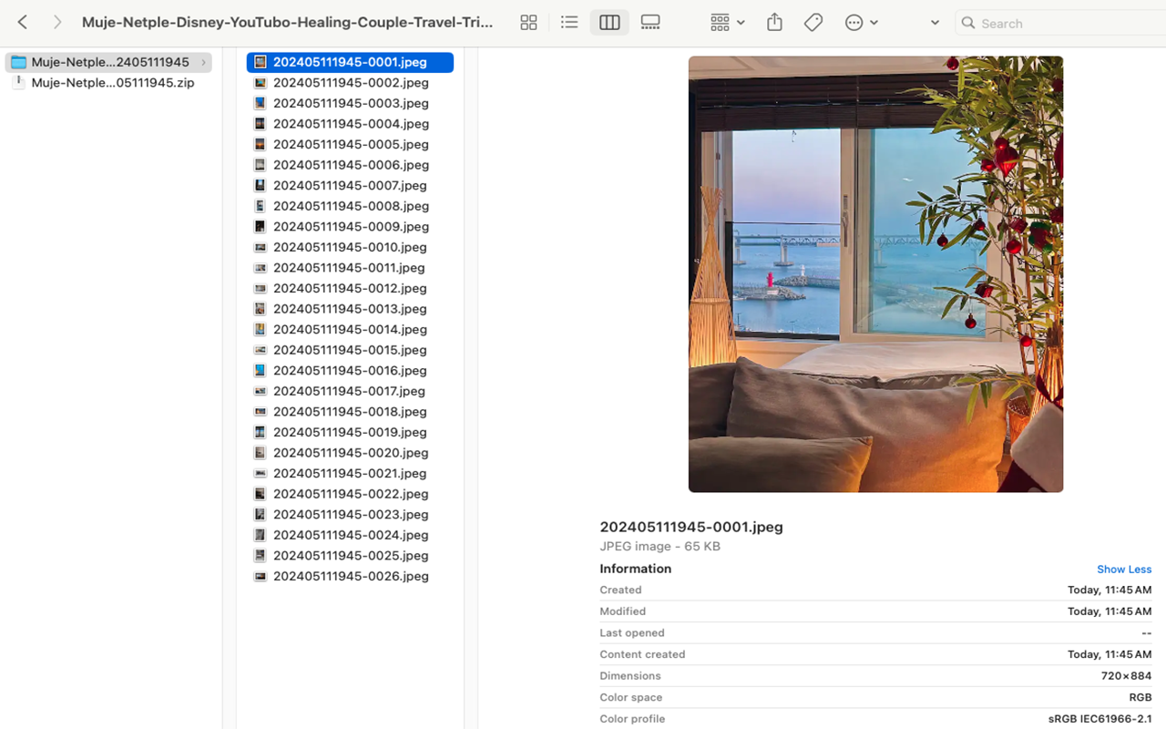1166x729 pixels.
Task: Go forward with the right chevron
Action: (56, 22)
